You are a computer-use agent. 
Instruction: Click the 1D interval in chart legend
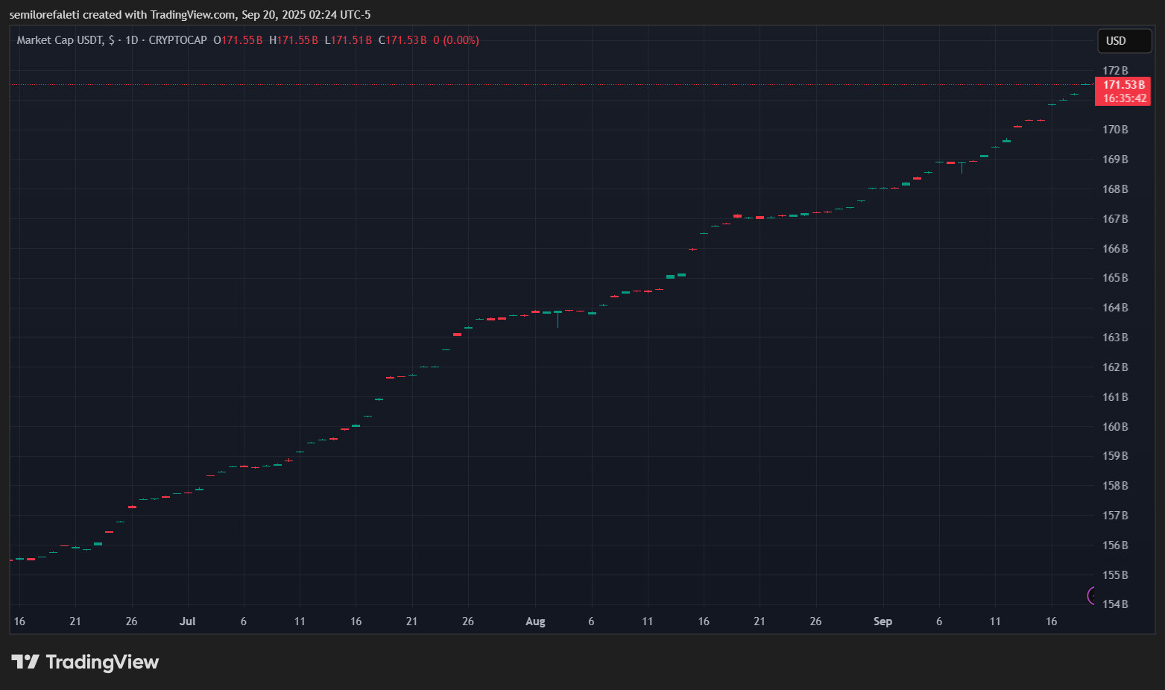coord(132,40)
